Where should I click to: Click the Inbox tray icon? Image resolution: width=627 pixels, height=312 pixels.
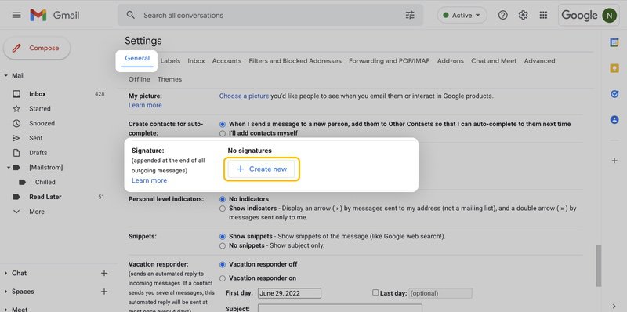(x=16, y=94)
